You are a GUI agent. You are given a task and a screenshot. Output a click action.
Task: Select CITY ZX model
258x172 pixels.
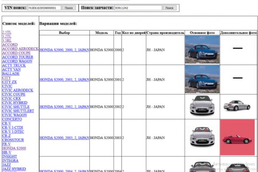[9, 82]
